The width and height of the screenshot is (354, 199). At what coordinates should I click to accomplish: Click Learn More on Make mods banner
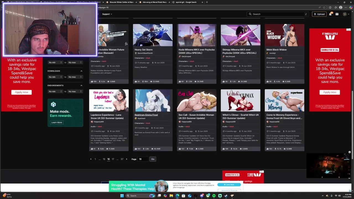pos(57,122)
